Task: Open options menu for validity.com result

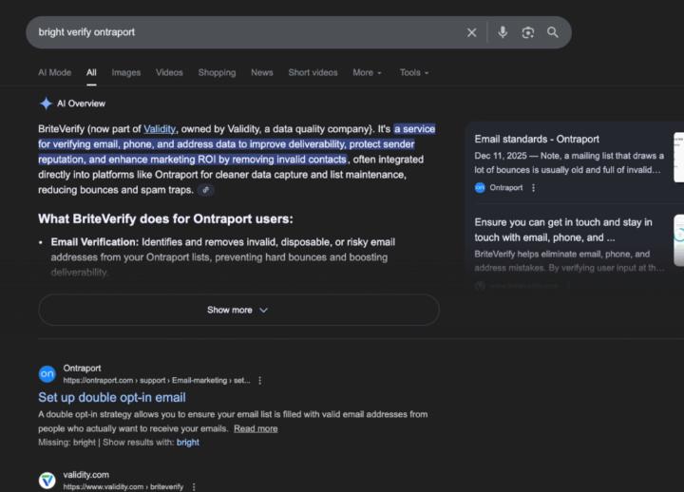Action: (194, 486)
